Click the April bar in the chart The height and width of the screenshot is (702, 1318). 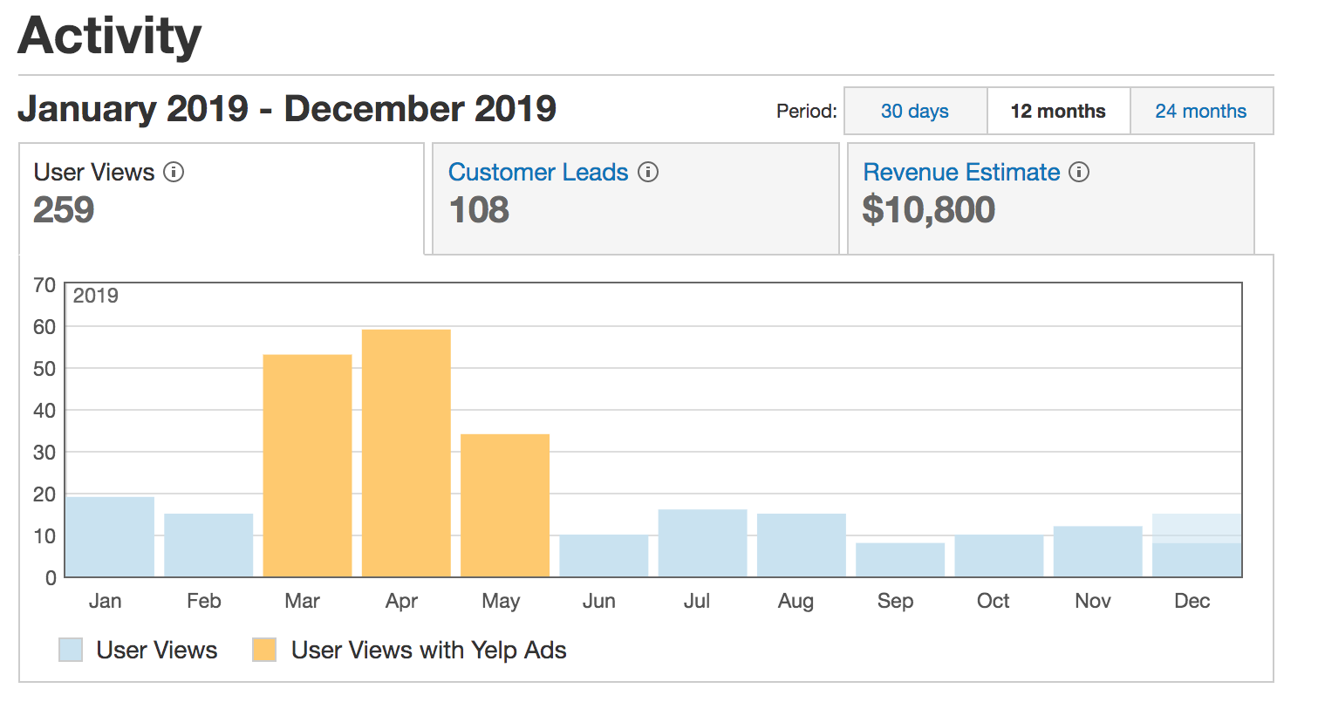[x=406, y=453]
